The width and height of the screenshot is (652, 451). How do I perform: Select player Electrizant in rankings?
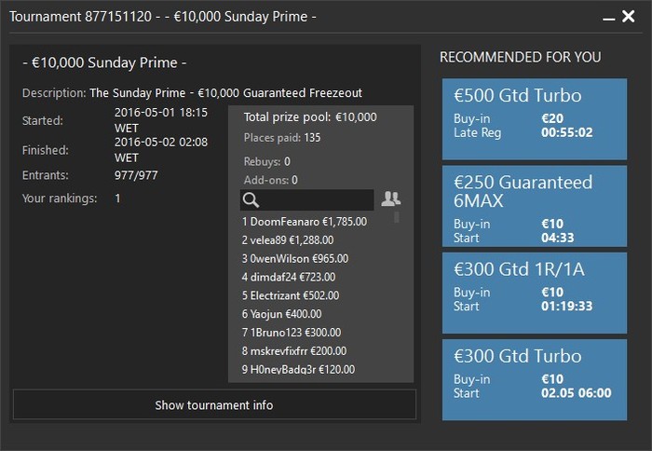pyautogui.click(x=291, y=295)
